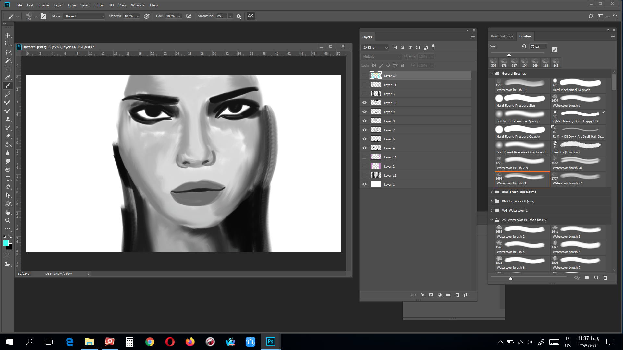This screenshot has width=623, height=350.
Task: Select the Pen tool
Action: coord(8,187)
